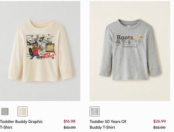Click the yellow comic burst panel
This screenshot has height=132, width=174.
tap(50, 48)
